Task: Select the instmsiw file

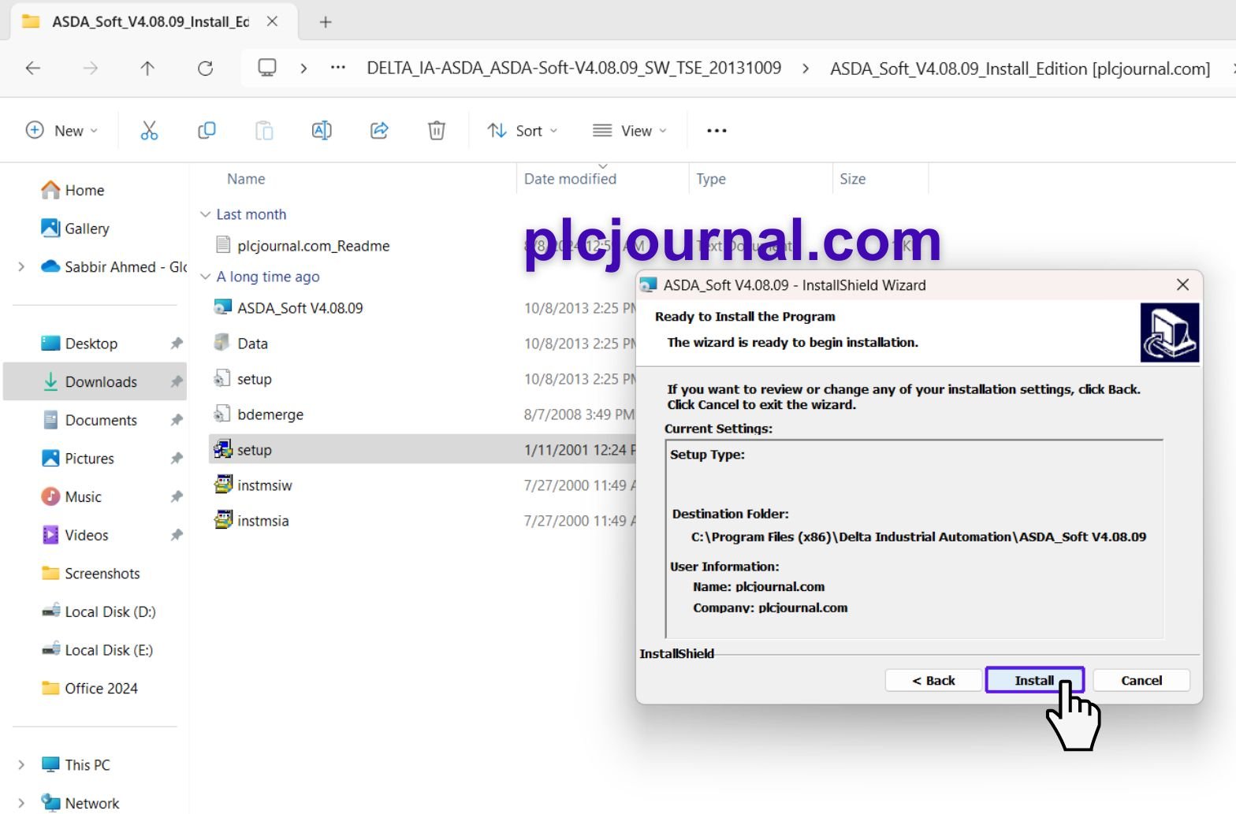Action: coord(264,485)
